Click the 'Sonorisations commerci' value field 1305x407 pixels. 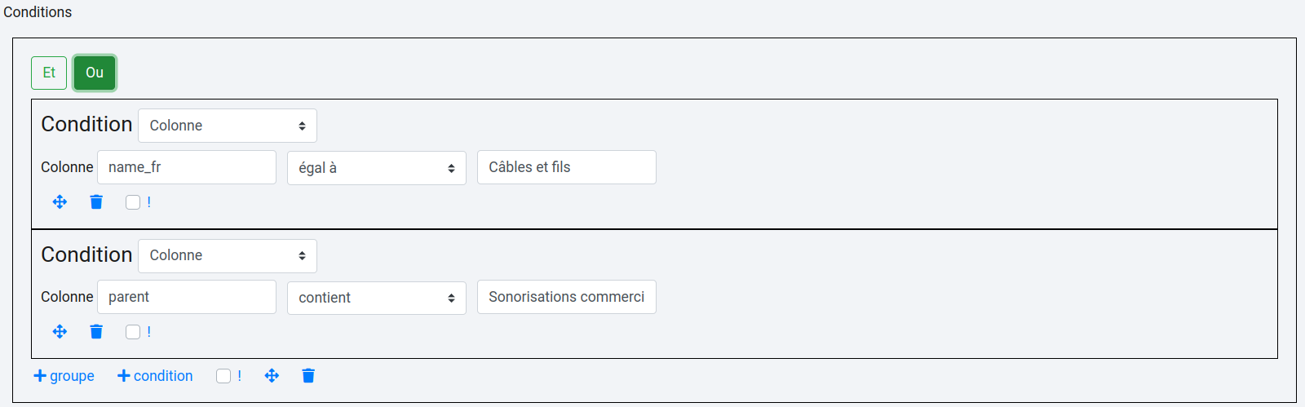[x=566, y=297]
